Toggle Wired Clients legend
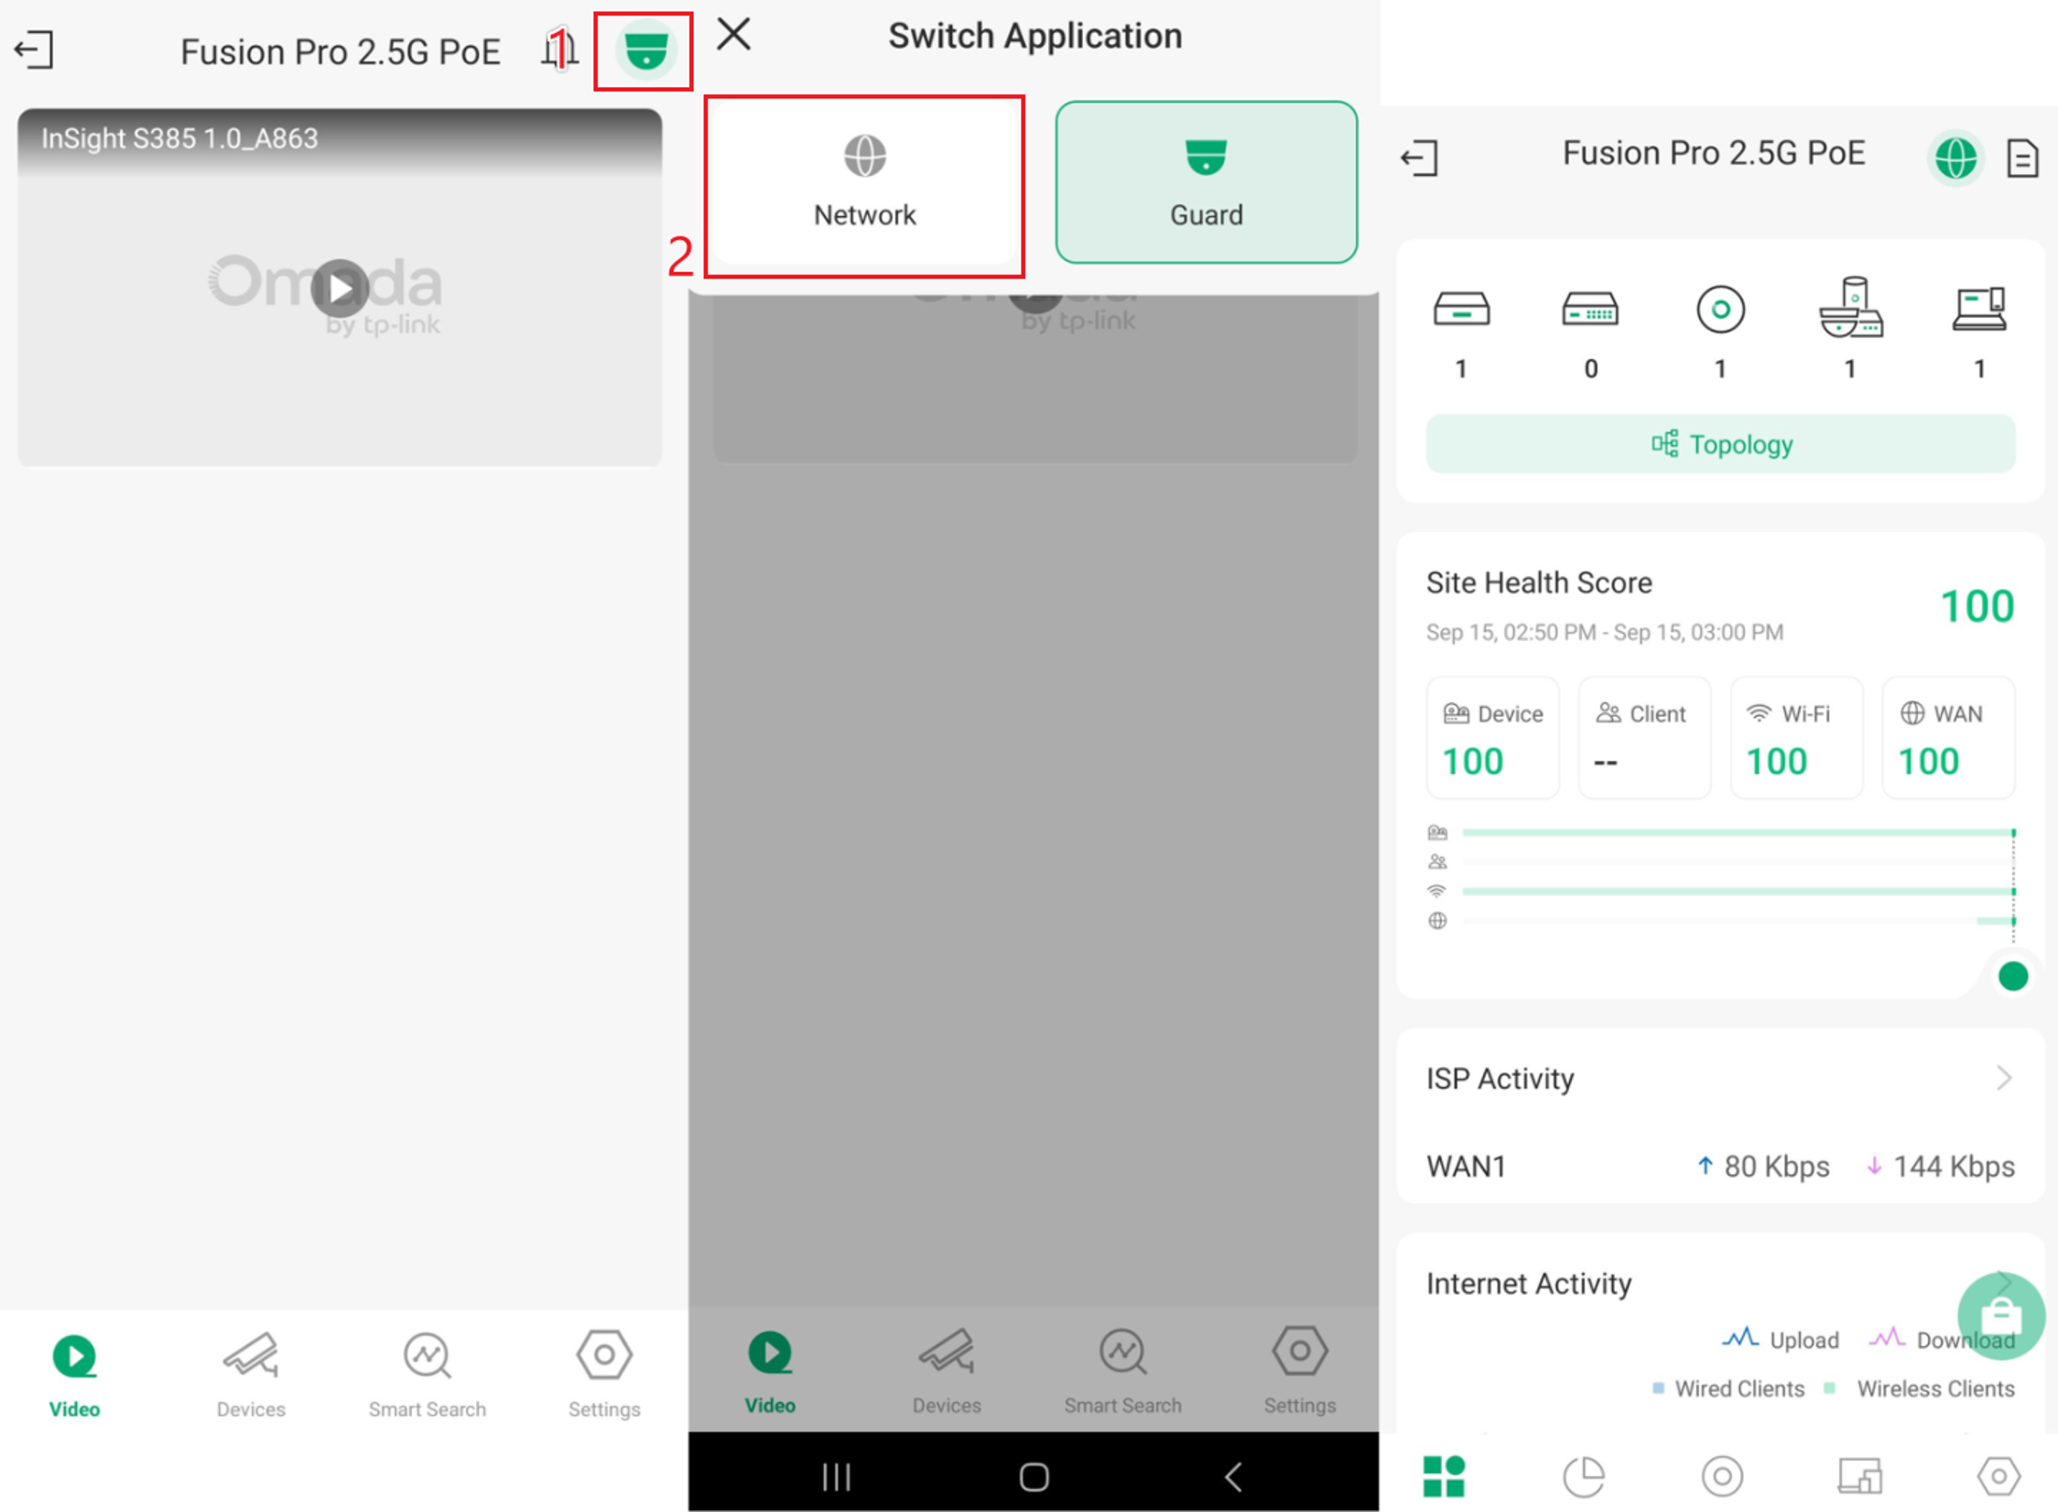 [x=1728, y=1388]
